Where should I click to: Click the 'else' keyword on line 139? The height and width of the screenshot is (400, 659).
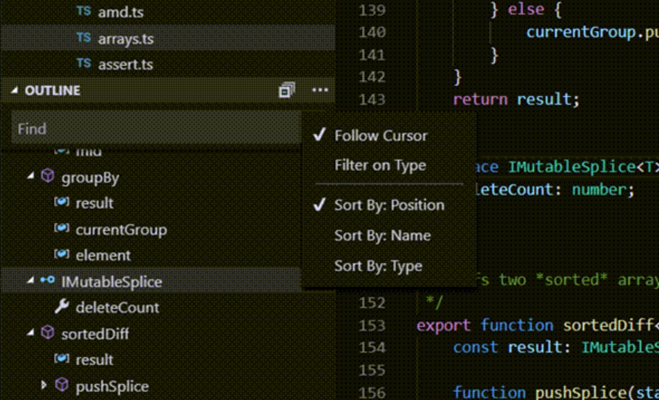point(526,9)
